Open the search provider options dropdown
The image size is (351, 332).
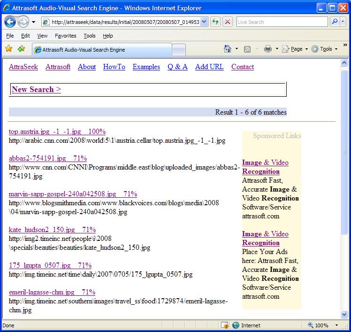[343, 22]
